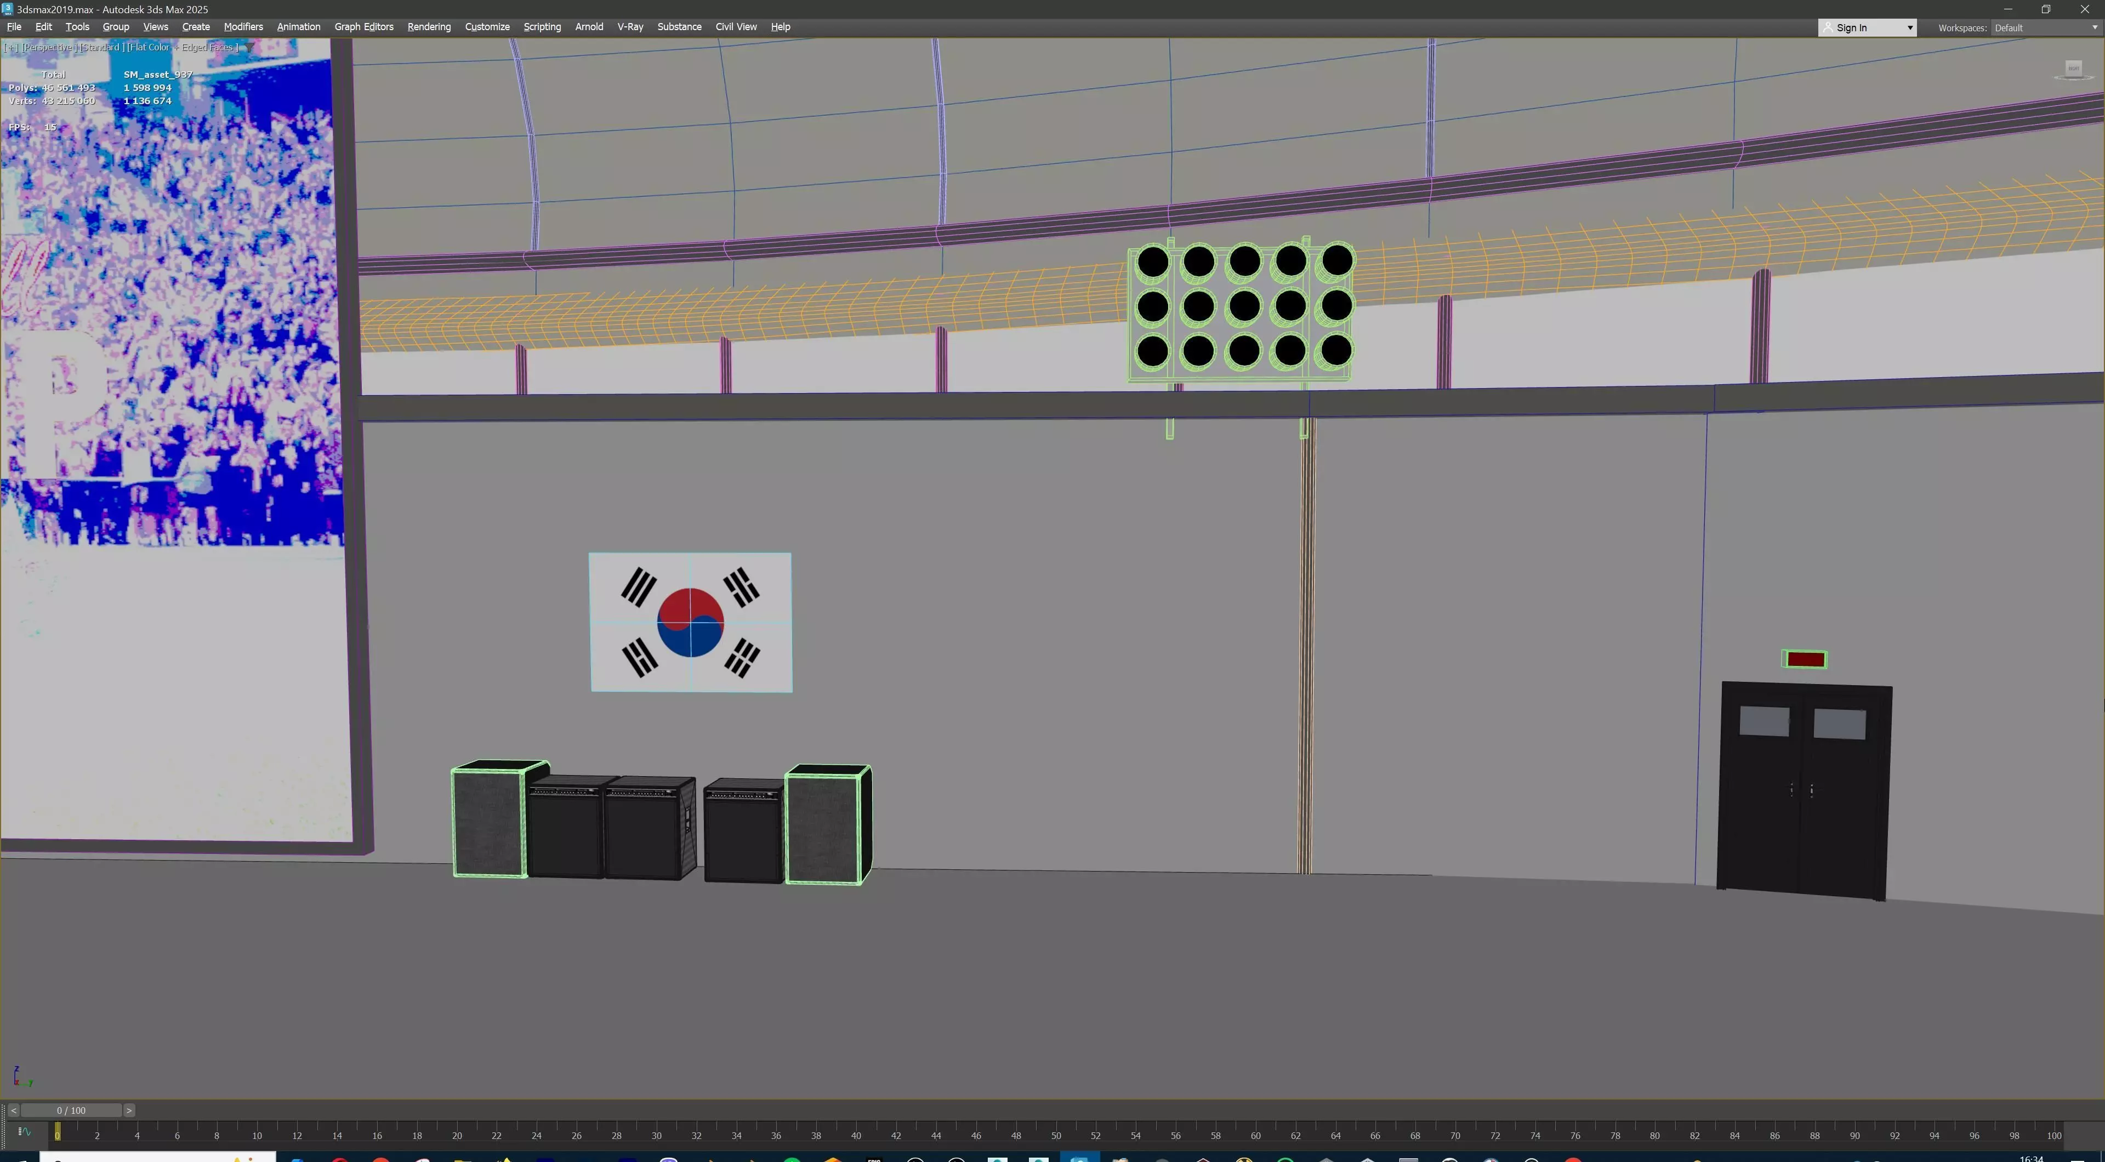
Task: Select the Korean flag object
Action: pyautogui.click(x=691, y=623)
